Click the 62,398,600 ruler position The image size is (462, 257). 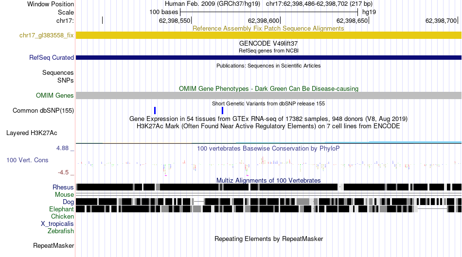click(264, 20)
